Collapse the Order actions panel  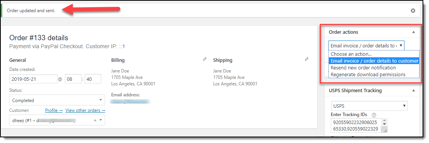[413, 32]
